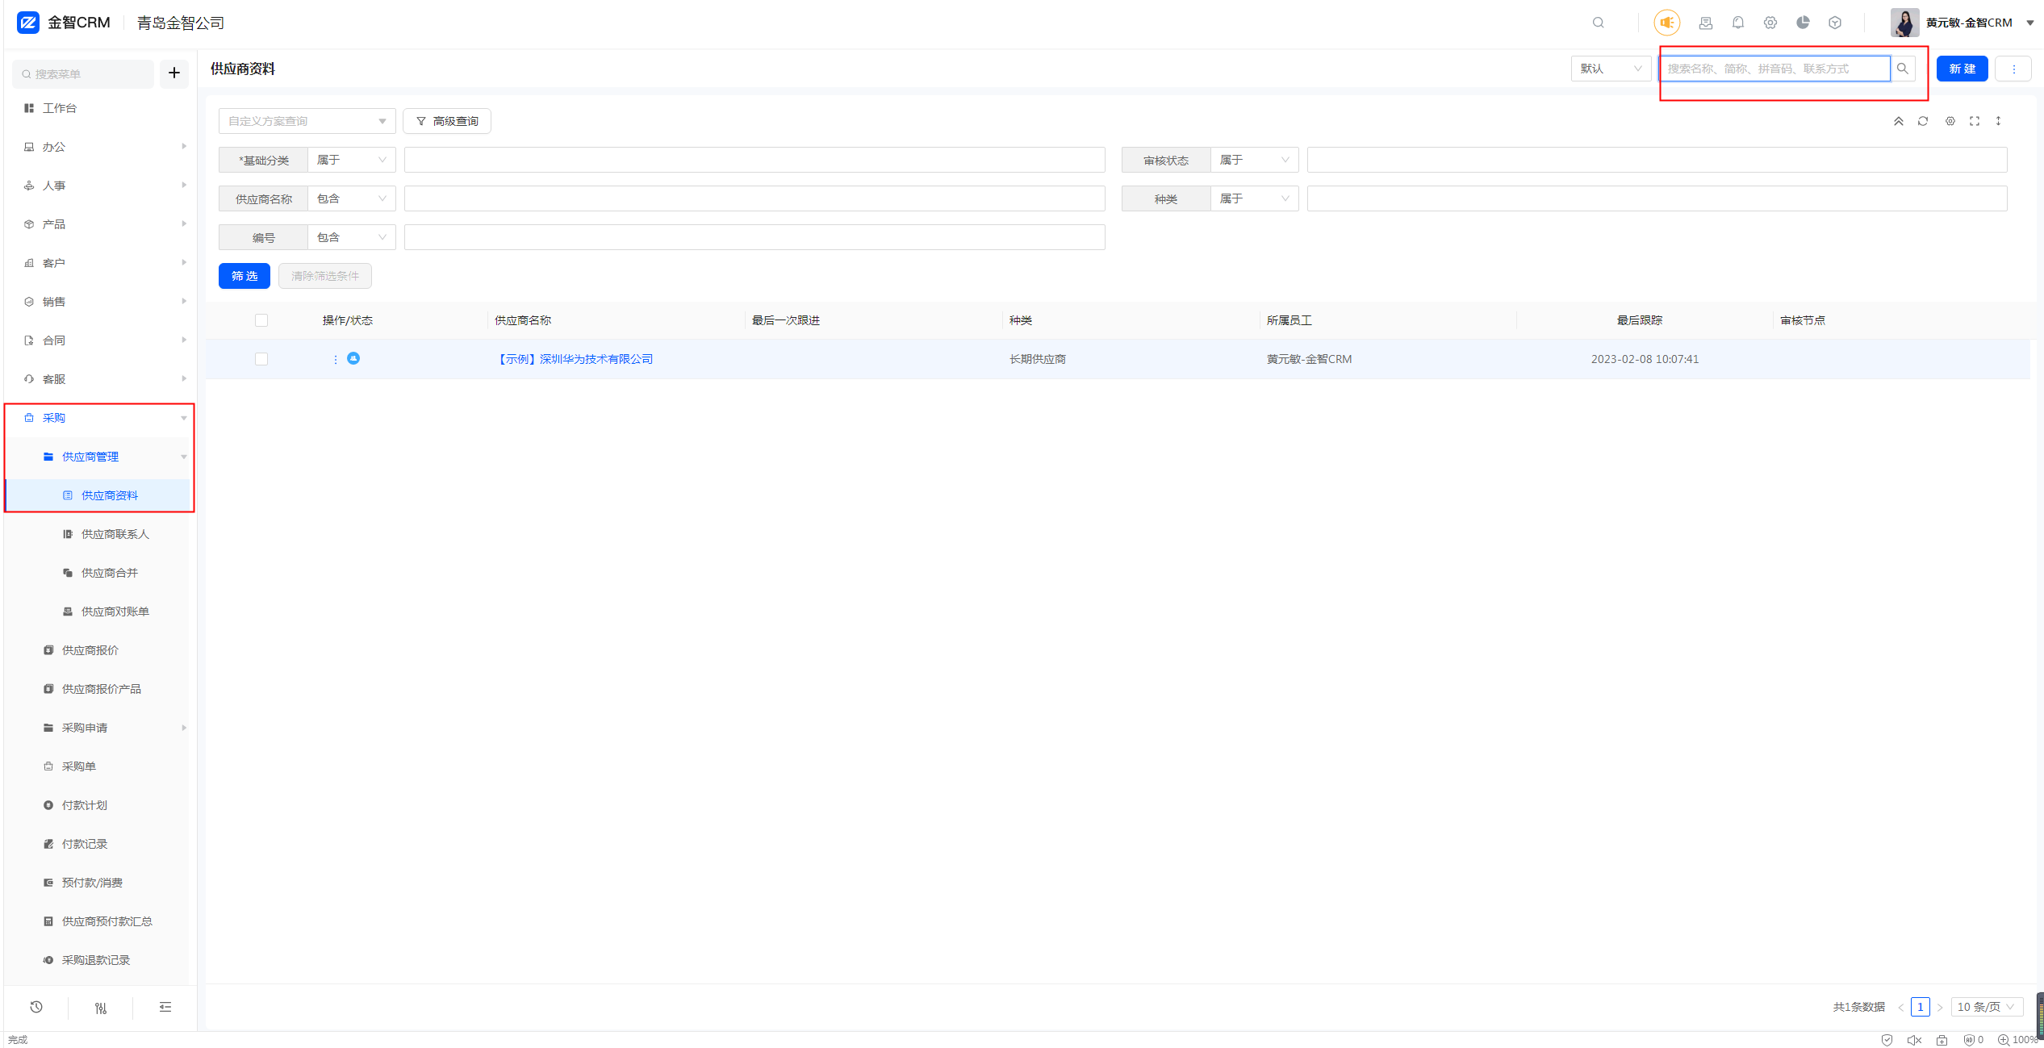Click the orange announcement megaphone icon
Viewport: 2044px width, 1048px height.
pos(1667,23)
